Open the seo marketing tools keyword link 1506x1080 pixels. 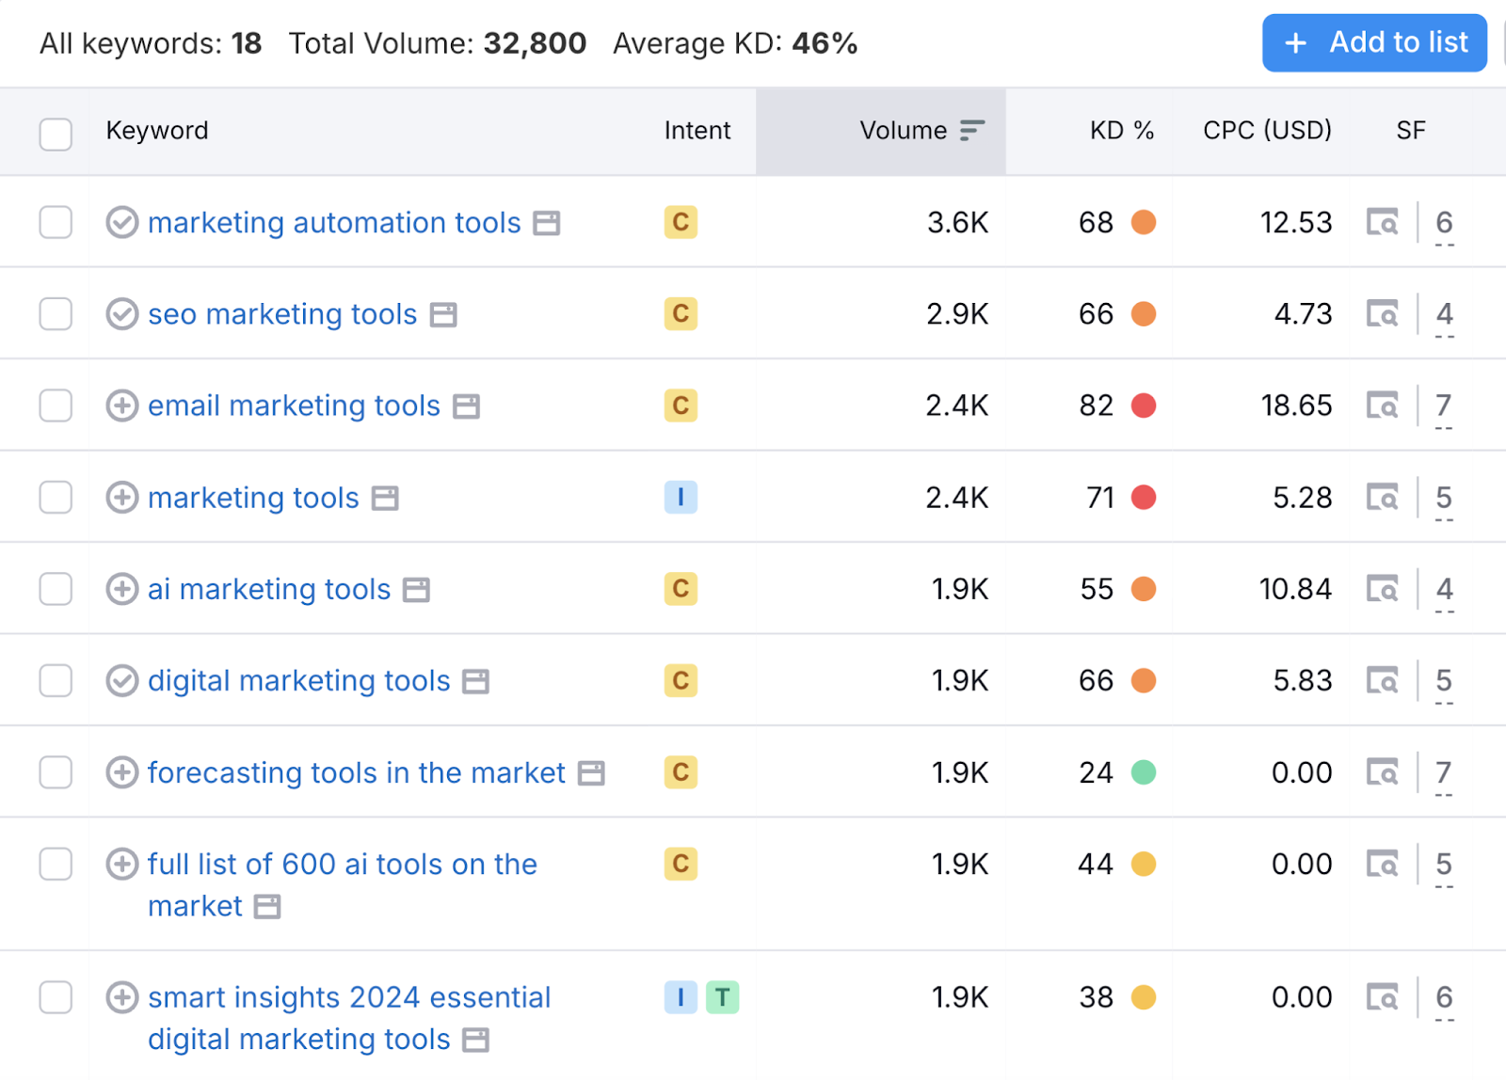pyautogui.click(x=281, y=314)
